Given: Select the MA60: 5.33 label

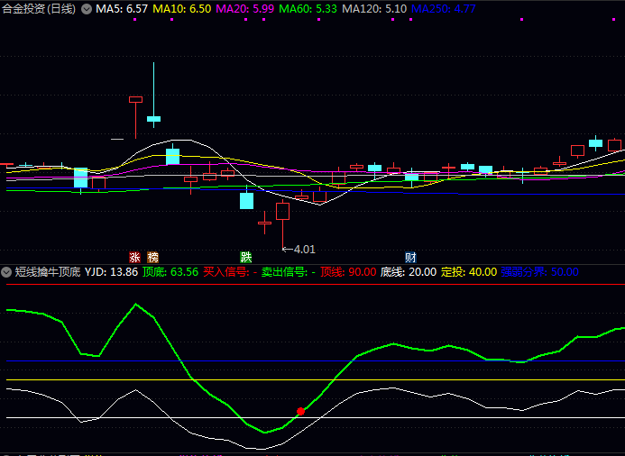Looking at the screenshot, I should [x=308, y=9].
